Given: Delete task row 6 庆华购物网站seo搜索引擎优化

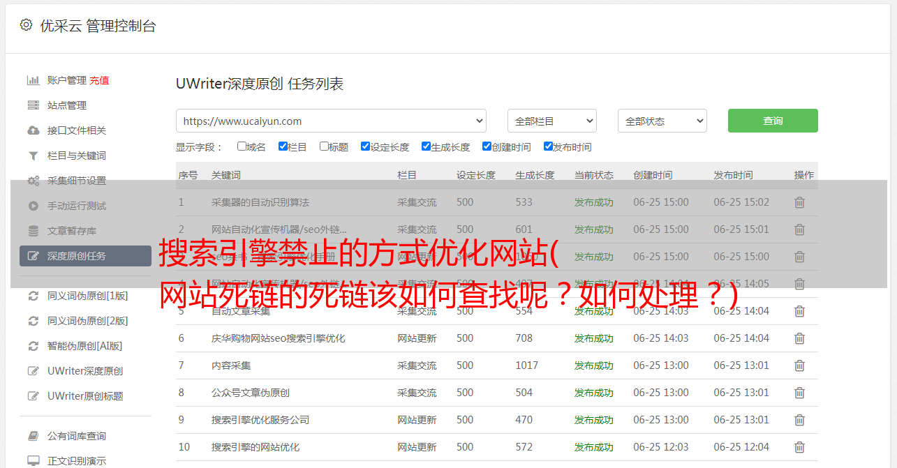Looking at the screenshot, I should click(800, 338).
